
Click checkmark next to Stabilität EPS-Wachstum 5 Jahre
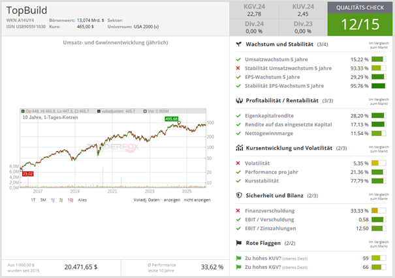(238, 86)
